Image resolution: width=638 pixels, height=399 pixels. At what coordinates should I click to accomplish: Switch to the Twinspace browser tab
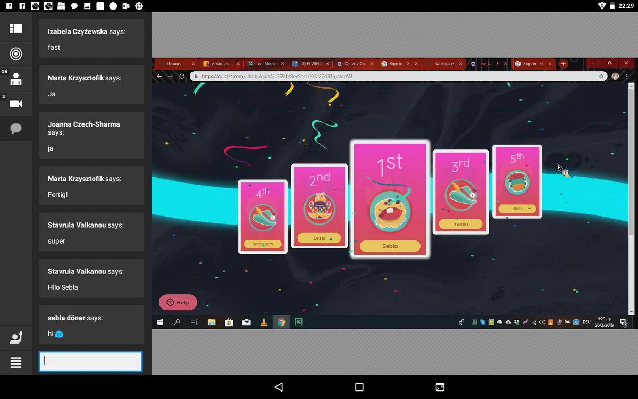tap(444, 63)
